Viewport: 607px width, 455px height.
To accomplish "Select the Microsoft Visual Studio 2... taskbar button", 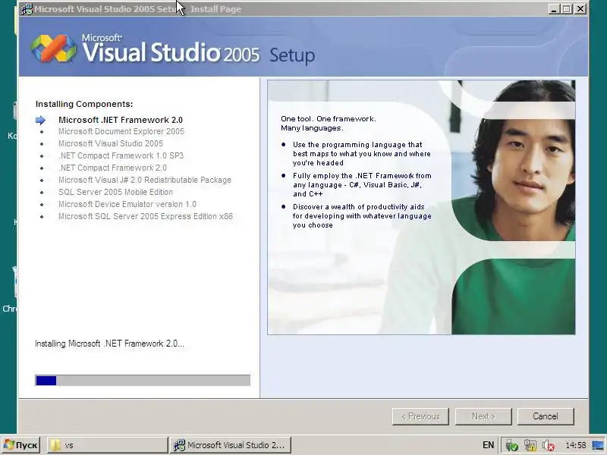I will (x=231, y=445).
